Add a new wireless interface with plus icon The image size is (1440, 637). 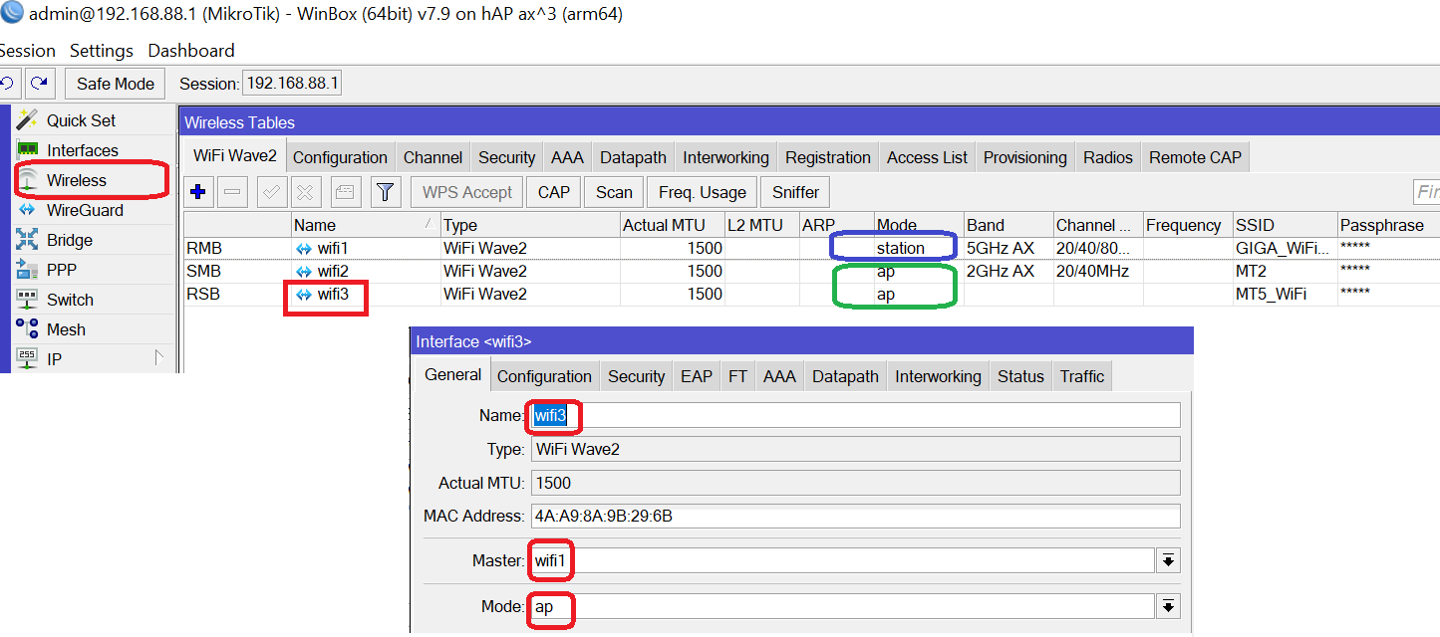tap(198, 192)
